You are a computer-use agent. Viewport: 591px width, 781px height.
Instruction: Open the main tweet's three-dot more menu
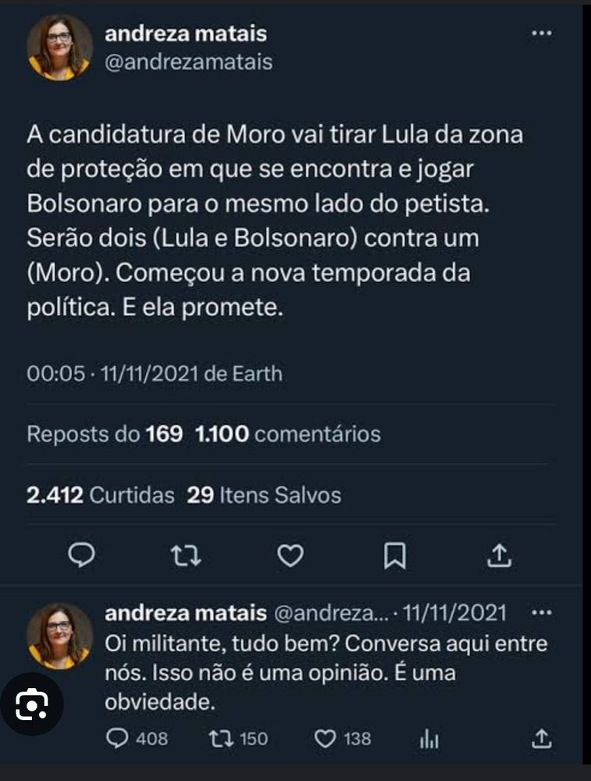541,34
